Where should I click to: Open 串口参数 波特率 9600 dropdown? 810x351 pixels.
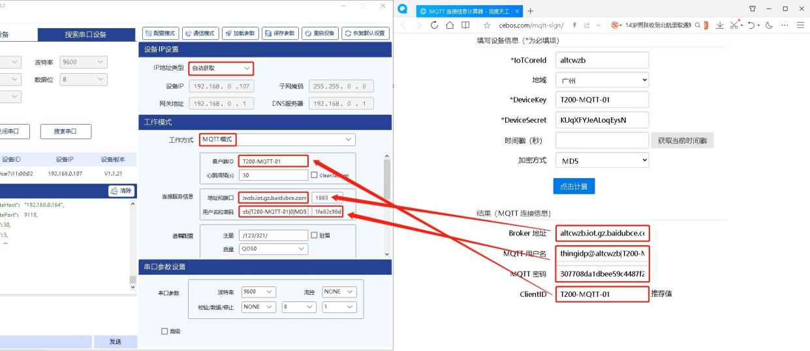click(258, 292)
